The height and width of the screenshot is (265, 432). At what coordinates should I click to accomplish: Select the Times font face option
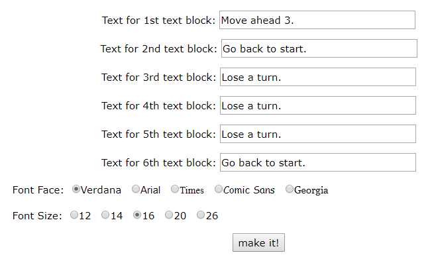[x=175, y=189]
